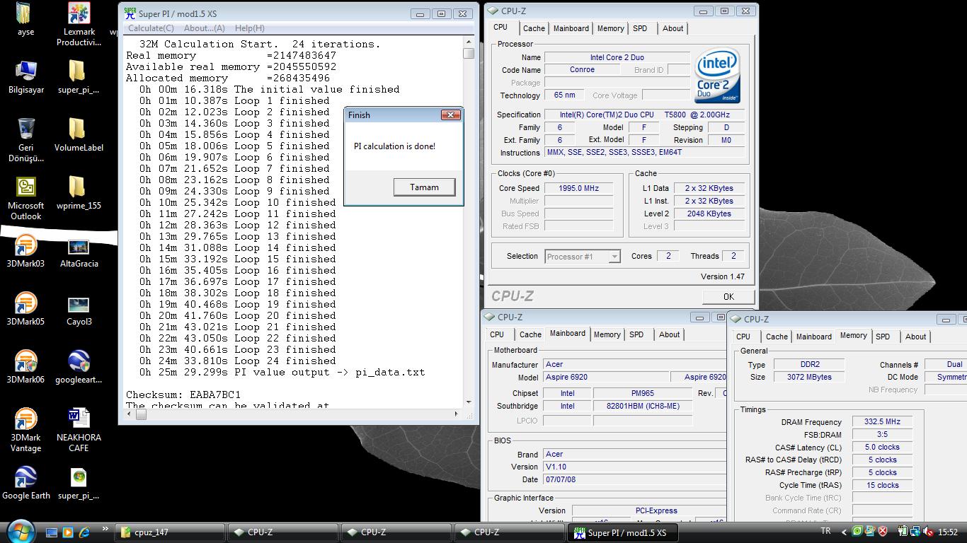Open the Lexmark Productivity desktop icon

click(x=79, y=24)
